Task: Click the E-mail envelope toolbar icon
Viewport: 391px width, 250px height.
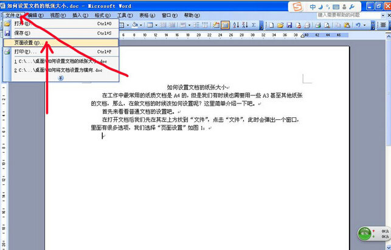Action: pyautogui.click(x=307, y=25)
